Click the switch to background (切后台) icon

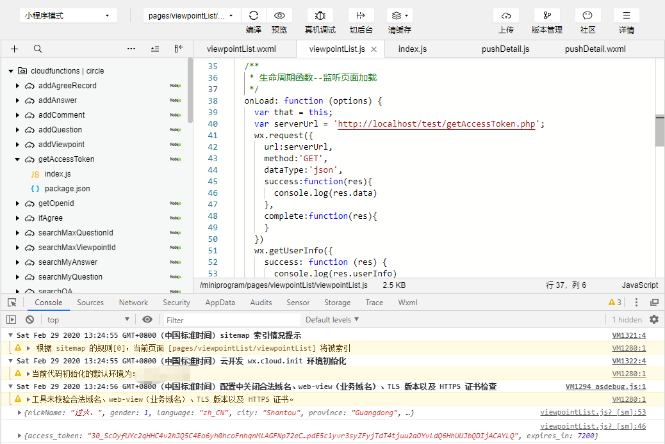tap(361, 16)
